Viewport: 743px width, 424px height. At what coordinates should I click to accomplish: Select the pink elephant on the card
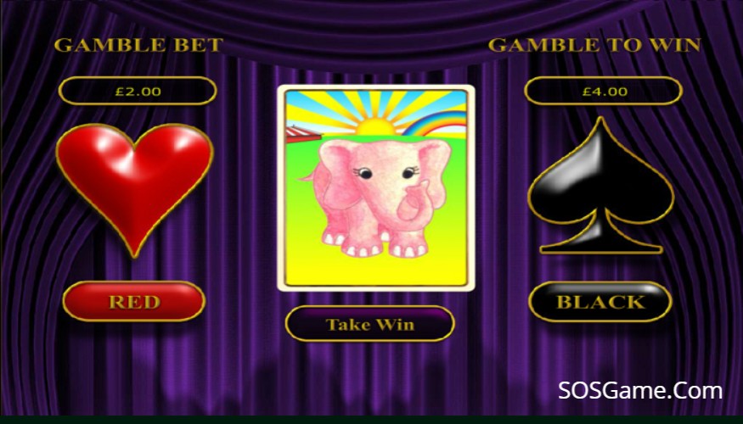[x=376, y=198]
